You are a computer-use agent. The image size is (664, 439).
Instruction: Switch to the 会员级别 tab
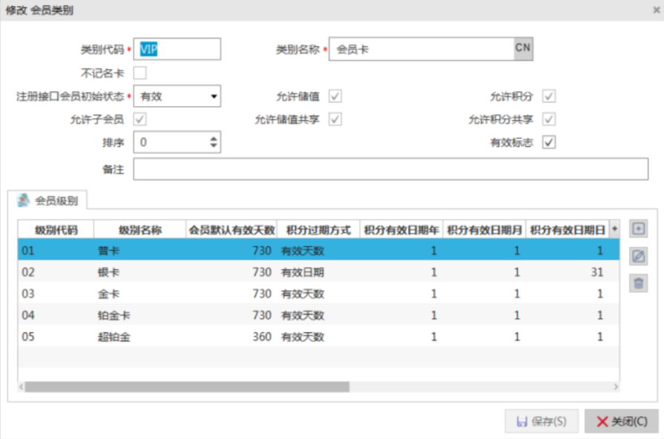click(x=52, y=200)
